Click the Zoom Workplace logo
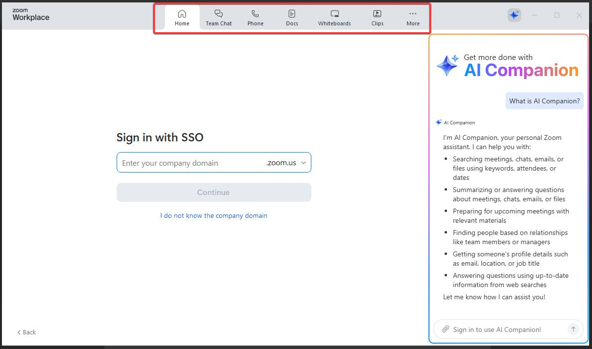Image resolution: width=592 pixels, height=349 pixels. (31, 15)
